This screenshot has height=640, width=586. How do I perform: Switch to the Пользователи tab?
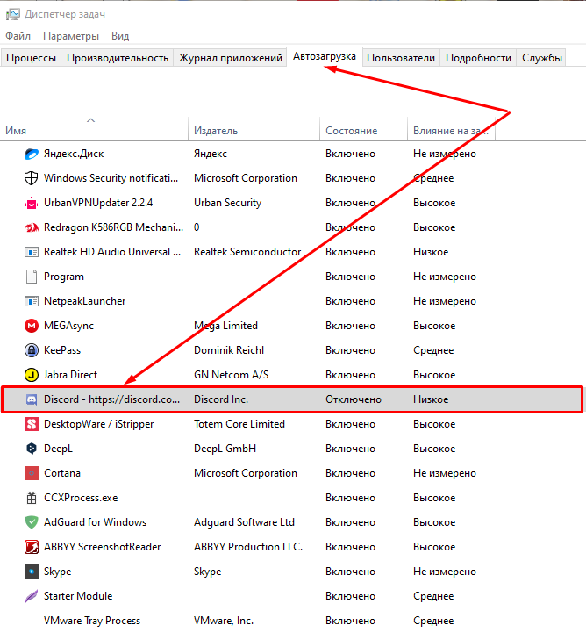tap(401, 58)
